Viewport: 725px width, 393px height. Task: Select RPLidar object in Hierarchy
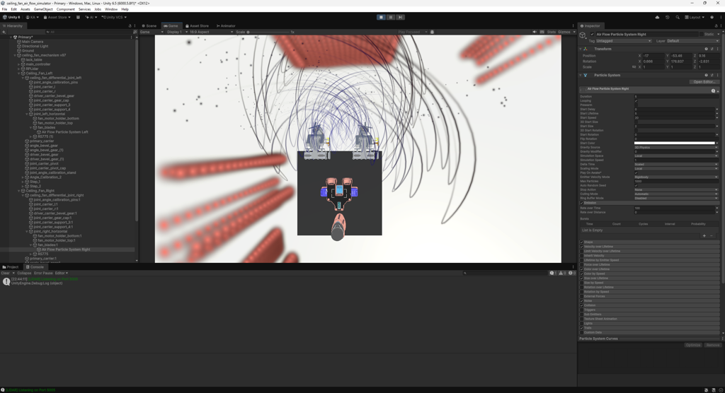(x=33, y=69)
